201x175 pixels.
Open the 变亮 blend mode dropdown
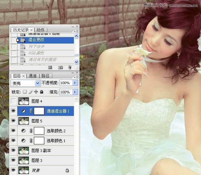pos(37,83)
